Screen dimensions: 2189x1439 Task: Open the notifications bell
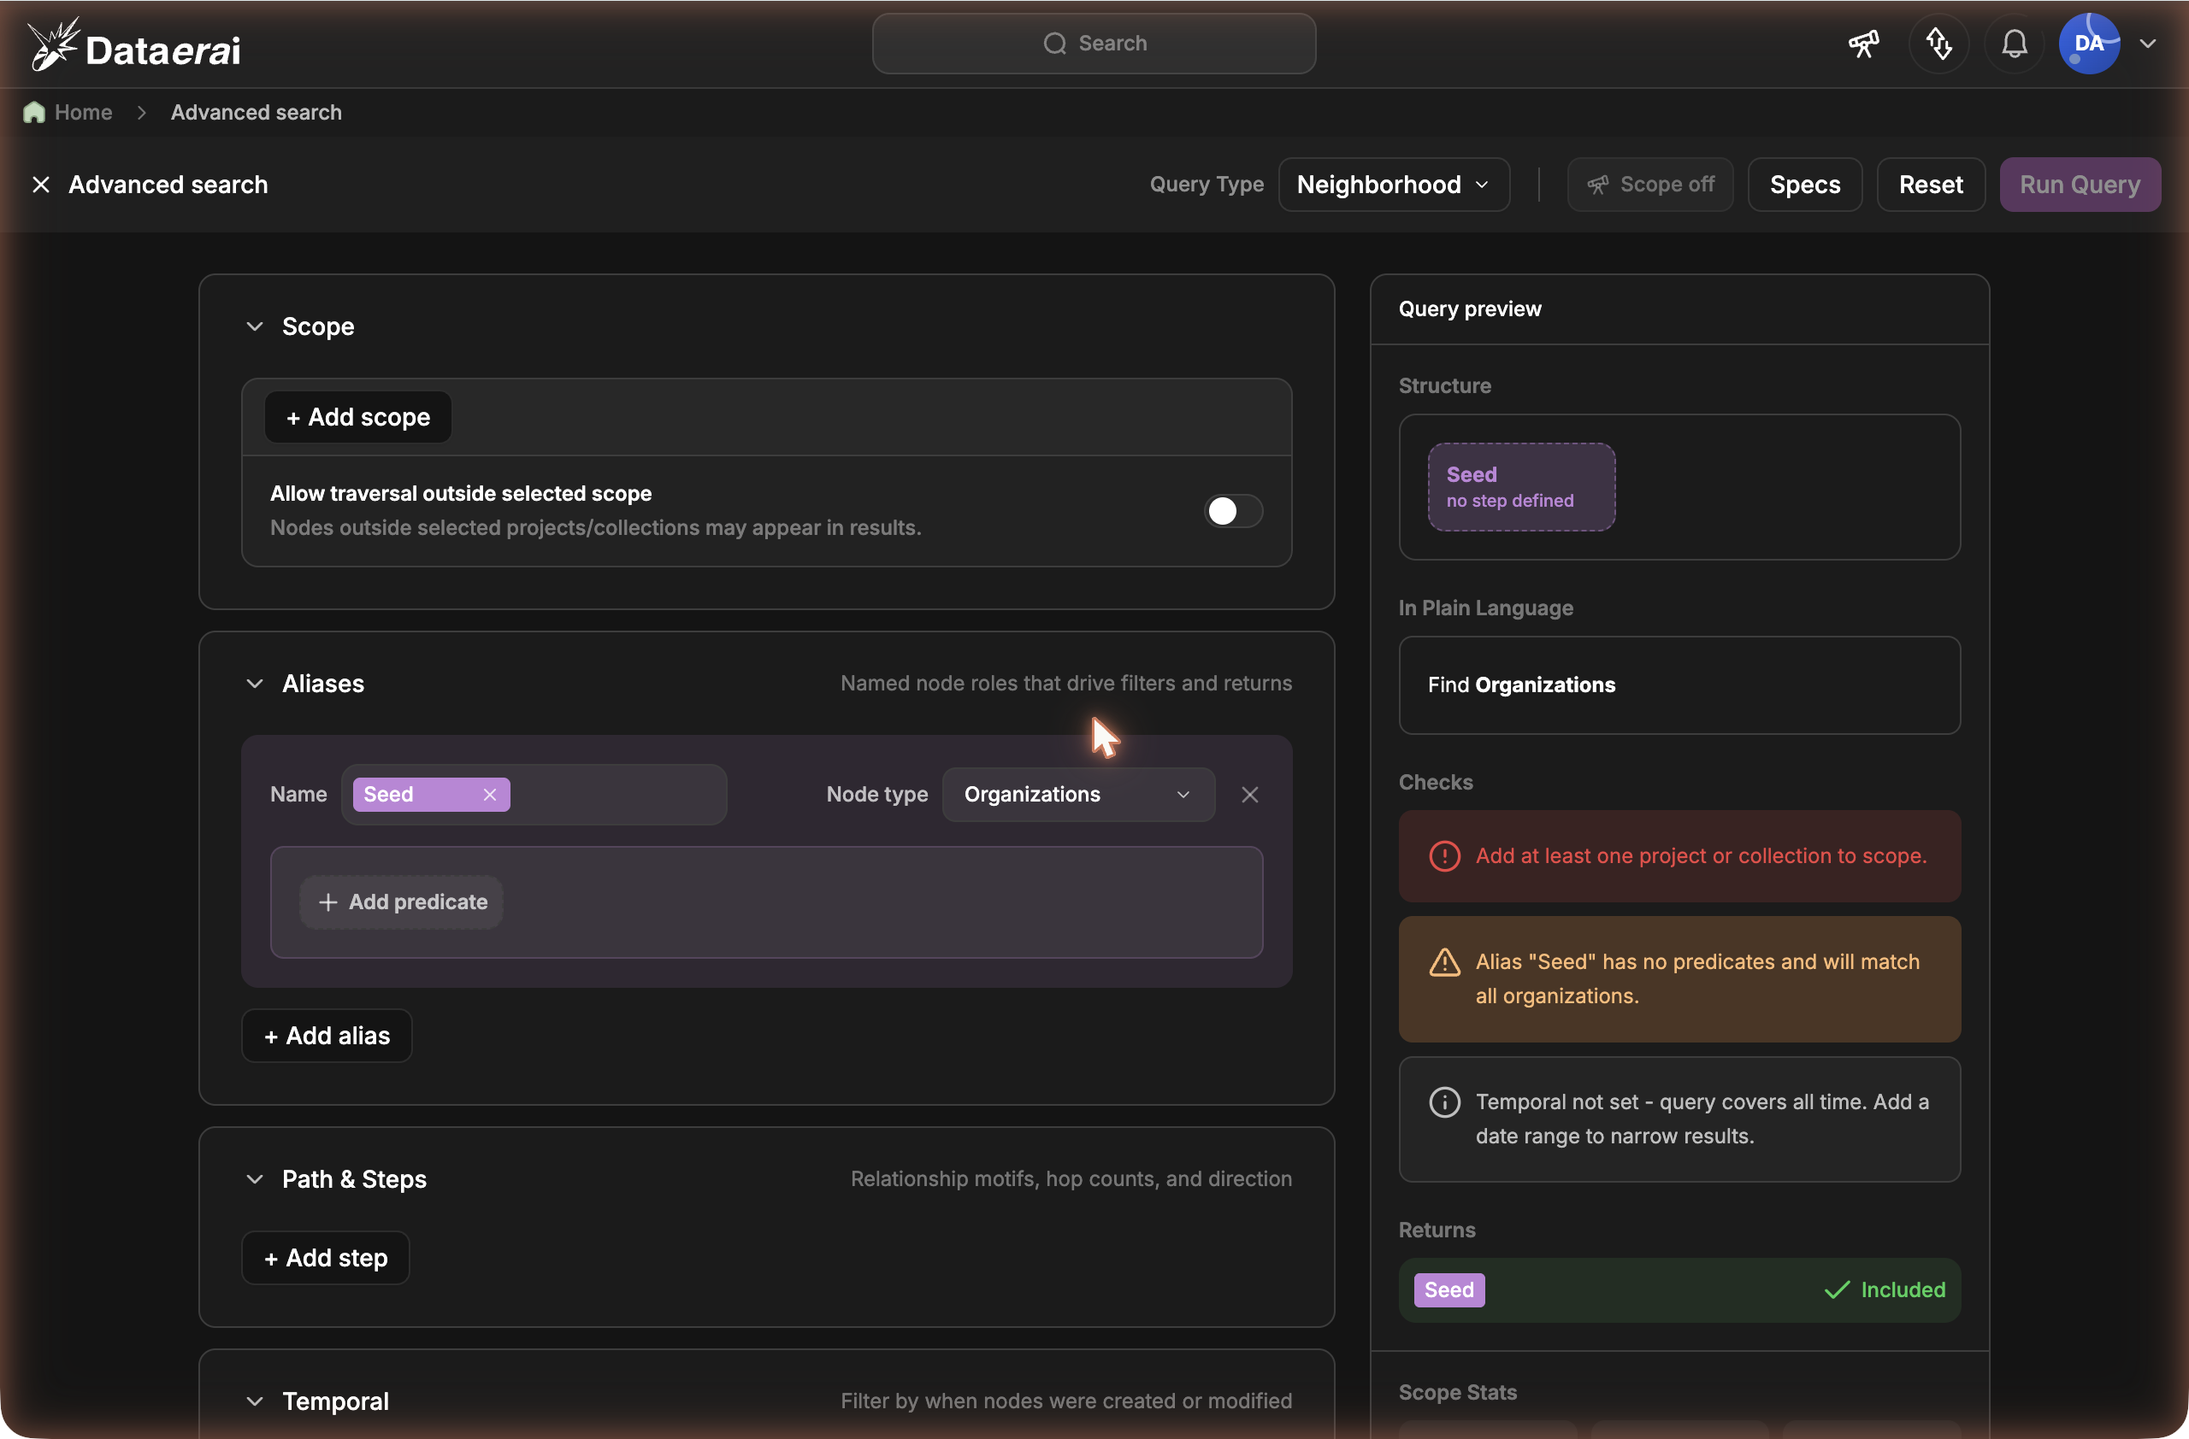point(2015,44)
